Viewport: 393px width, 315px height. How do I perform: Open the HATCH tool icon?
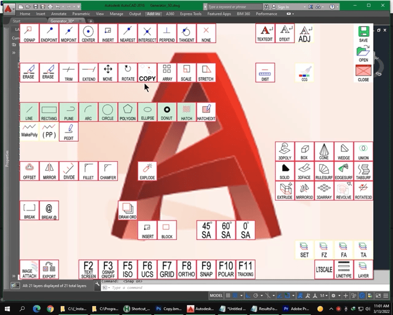[x=187, y=112]
